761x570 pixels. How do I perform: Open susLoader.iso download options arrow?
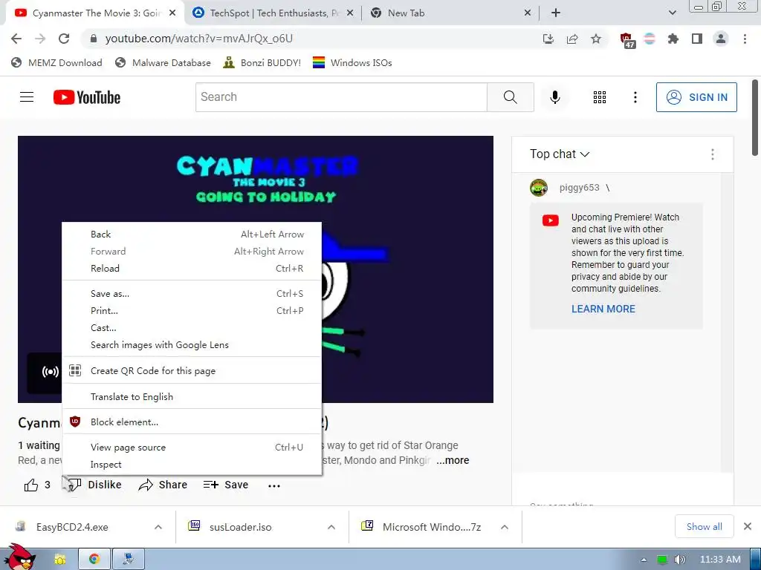pyautogui.click(x=331, y=527)
